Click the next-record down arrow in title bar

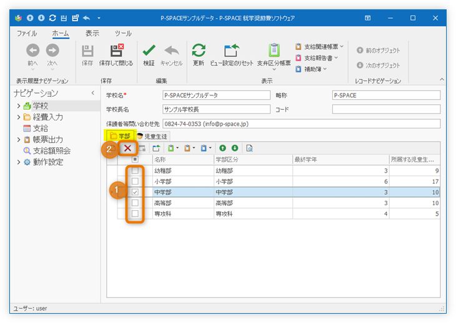pos(41,18)
